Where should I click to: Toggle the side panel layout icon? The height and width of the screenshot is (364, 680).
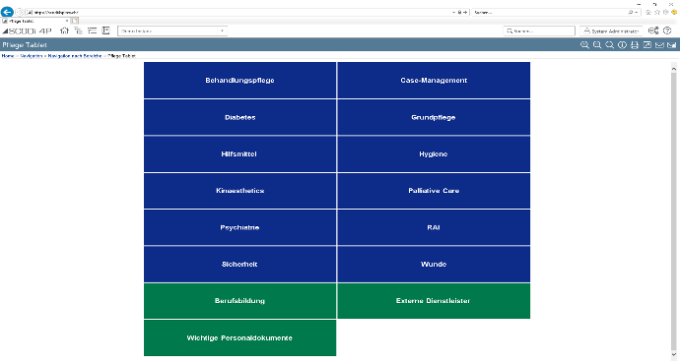(105, 30)
